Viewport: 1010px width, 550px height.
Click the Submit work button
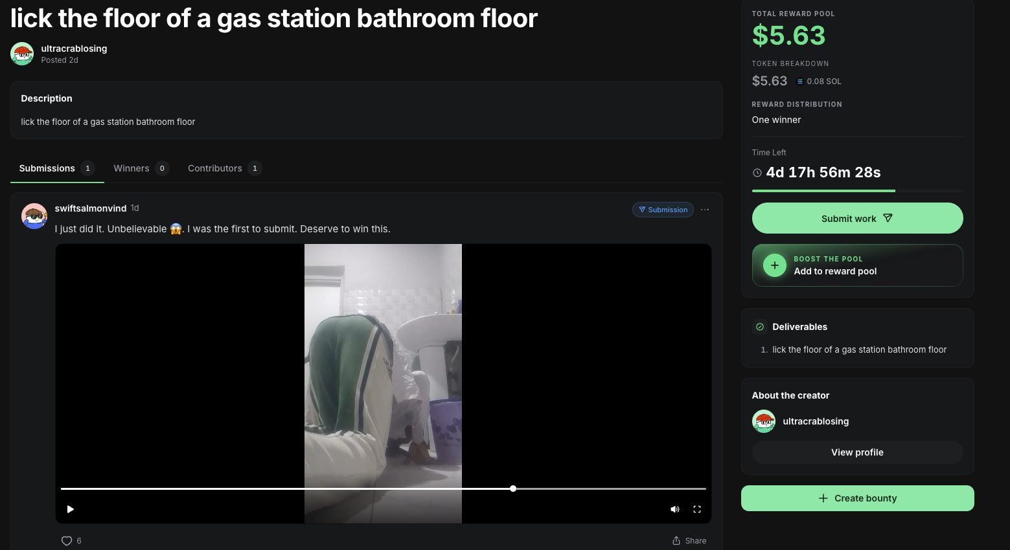pos(857,218)
